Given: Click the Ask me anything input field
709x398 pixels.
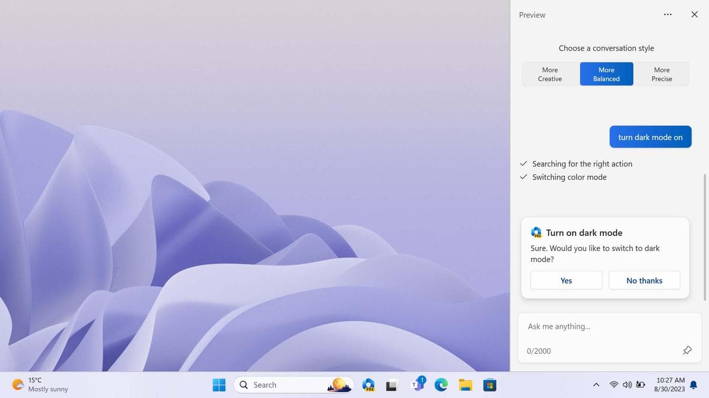Looking at the screenshot, I should [600, 326].
